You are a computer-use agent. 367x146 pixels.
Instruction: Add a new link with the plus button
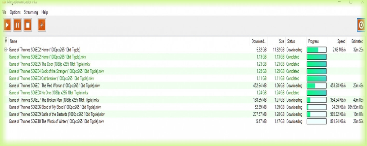point(42,25)
